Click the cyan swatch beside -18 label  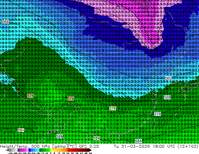(x=38, y=150)
